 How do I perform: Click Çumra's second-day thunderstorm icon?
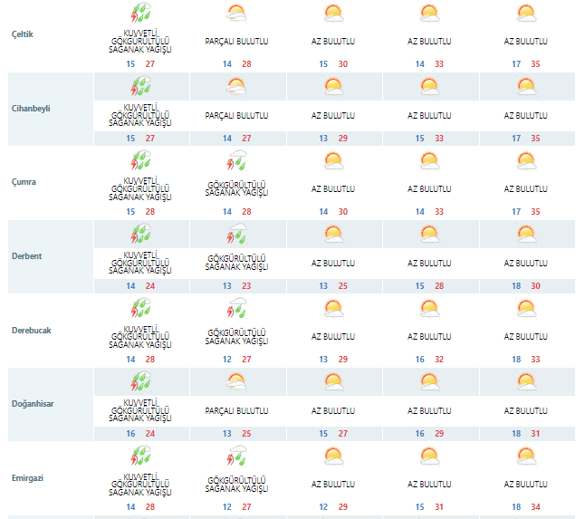[236, 161]
